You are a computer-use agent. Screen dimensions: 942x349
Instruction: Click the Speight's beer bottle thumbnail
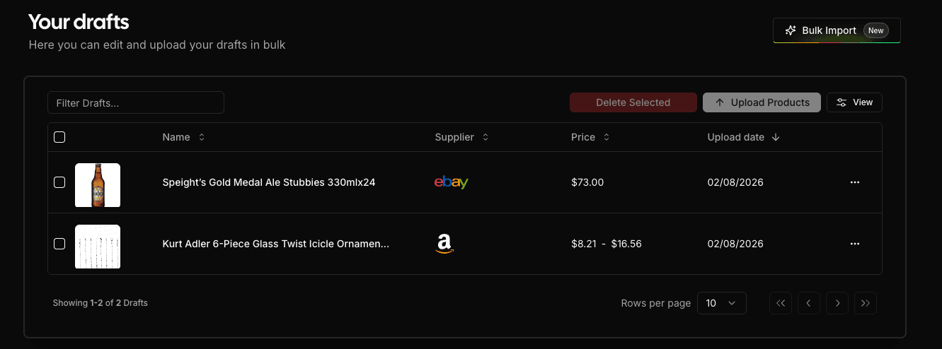click(x=98, y=185)
